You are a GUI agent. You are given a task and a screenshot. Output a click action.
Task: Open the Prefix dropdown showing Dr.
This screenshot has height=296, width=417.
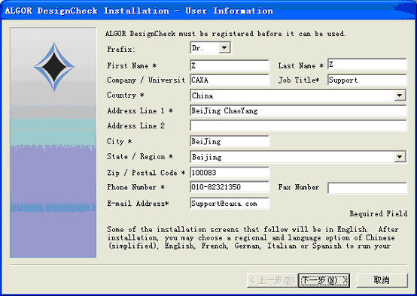(x=211, y=48)
